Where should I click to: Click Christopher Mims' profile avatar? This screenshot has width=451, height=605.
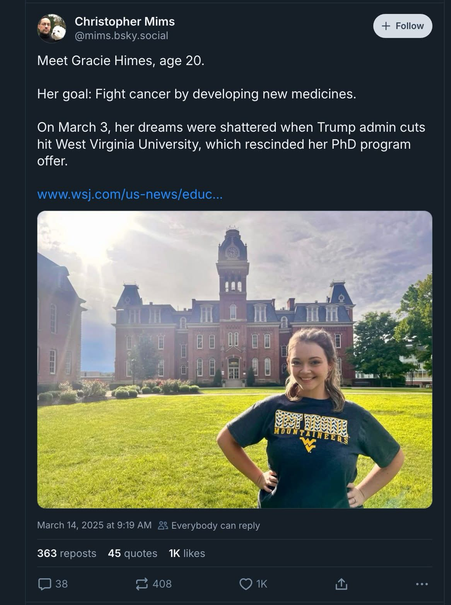click(51, 28)
